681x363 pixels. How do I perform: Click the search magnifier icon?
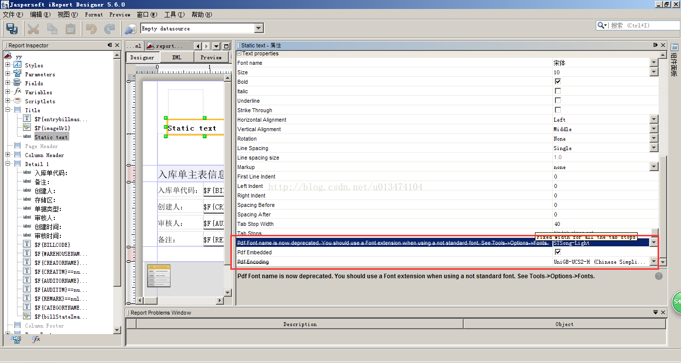tap(601, 25)
